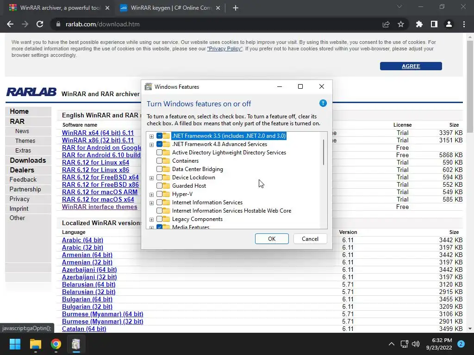
Task: Toggle Chrome side panel icon
Action: 434,24
